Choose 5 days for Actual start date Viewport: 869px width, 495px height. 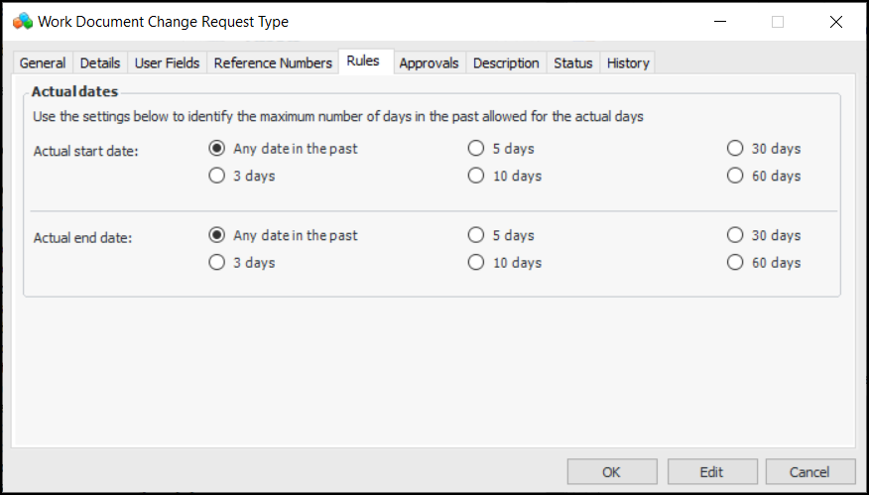476,149
